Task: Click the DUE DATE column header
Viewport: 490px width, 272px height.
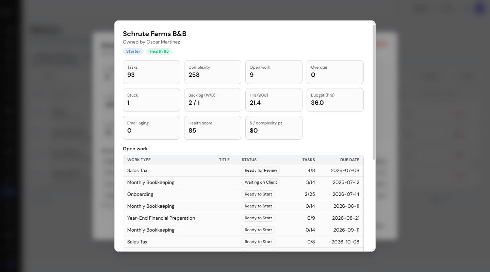Action: tap(349, 160)
